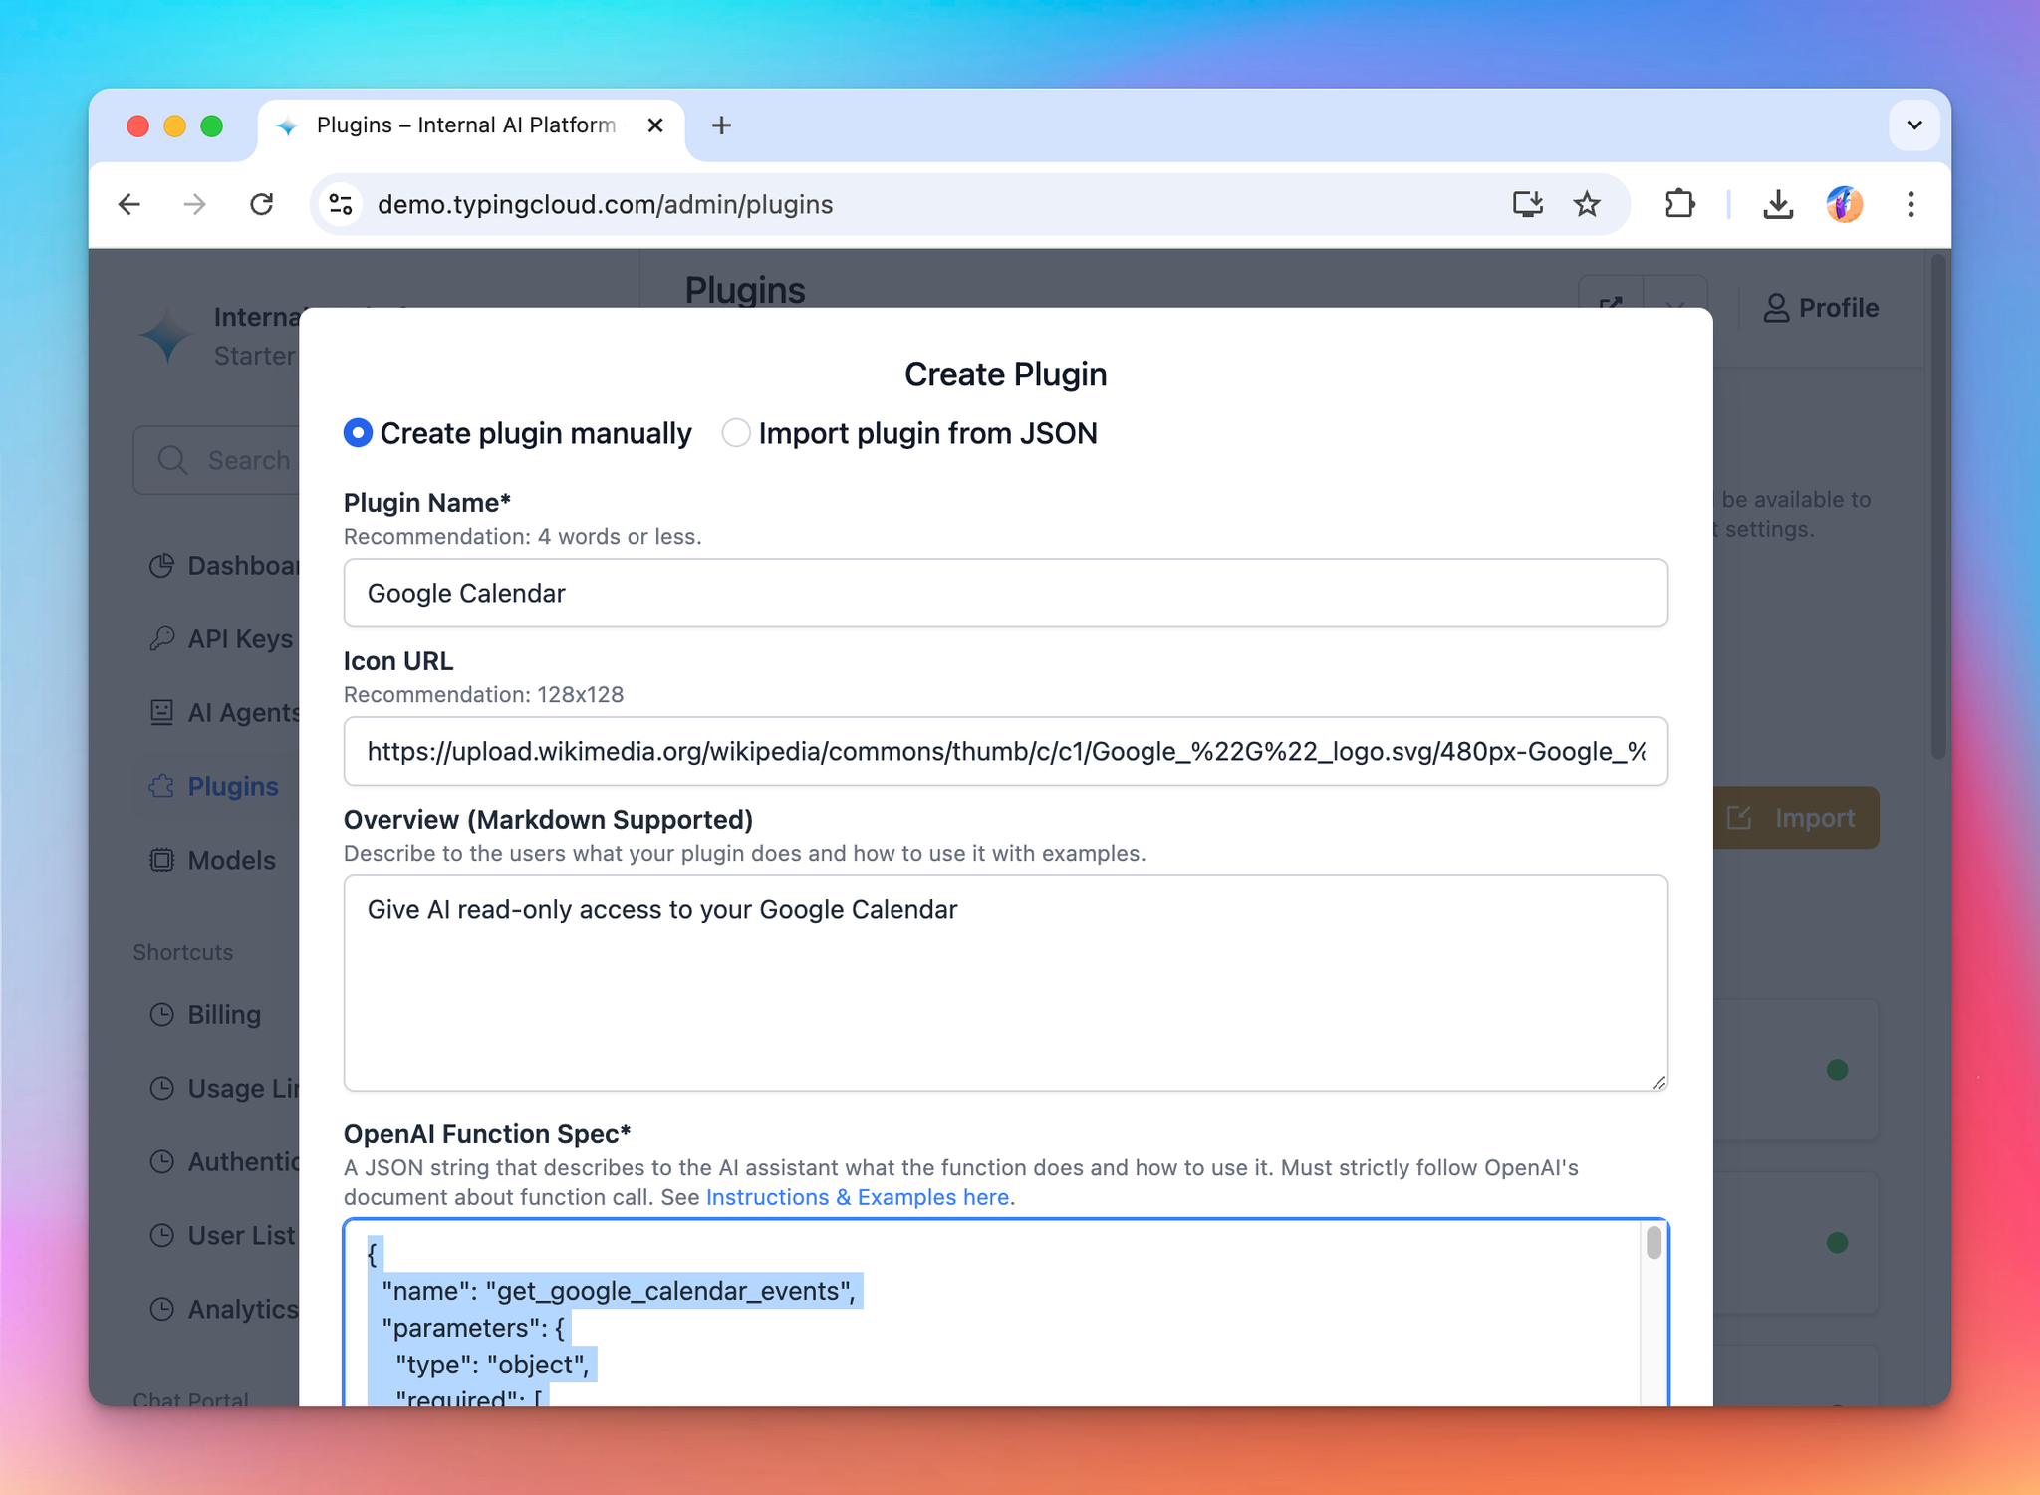2040x1495 pixels.
Task: Open Models in the sidebar
Action: (x=211, y=860)
